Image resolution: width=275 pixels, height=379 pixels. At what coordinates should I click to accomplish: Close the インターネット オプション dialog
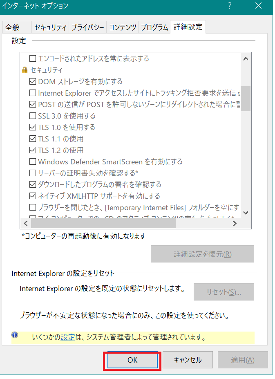[x=258, y=6]
